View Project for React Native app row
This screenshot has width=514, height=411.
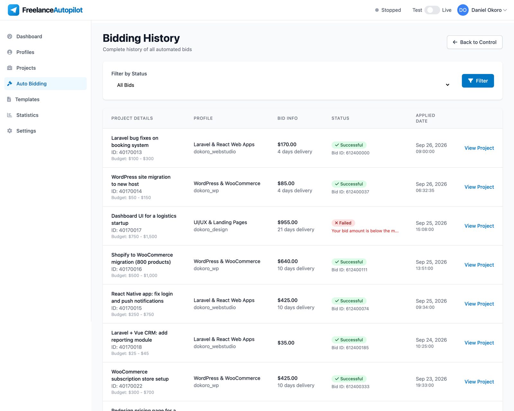click(479, 304)
